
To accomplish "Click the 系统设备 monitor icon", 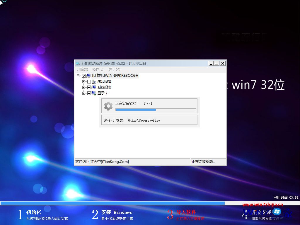I will [x=94, y=87].
